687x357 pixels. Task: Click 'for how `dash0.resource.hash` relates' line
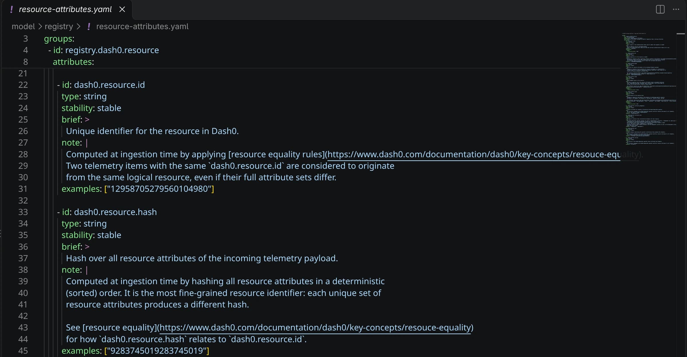tap(186, 339)
